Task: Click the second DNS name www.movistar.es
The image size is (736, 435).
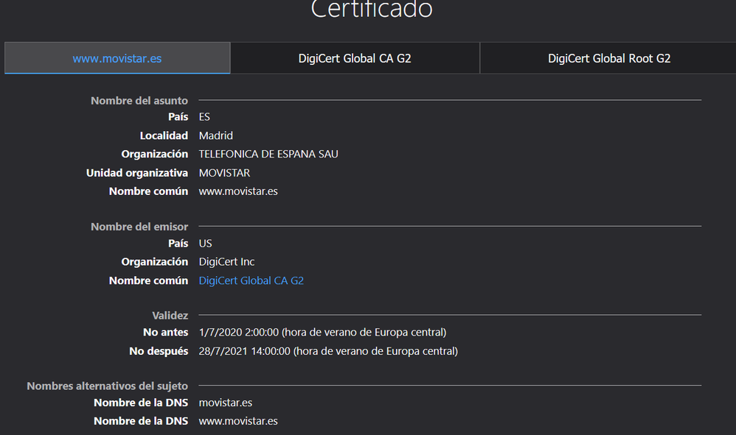Action: [x=238, y=421]
